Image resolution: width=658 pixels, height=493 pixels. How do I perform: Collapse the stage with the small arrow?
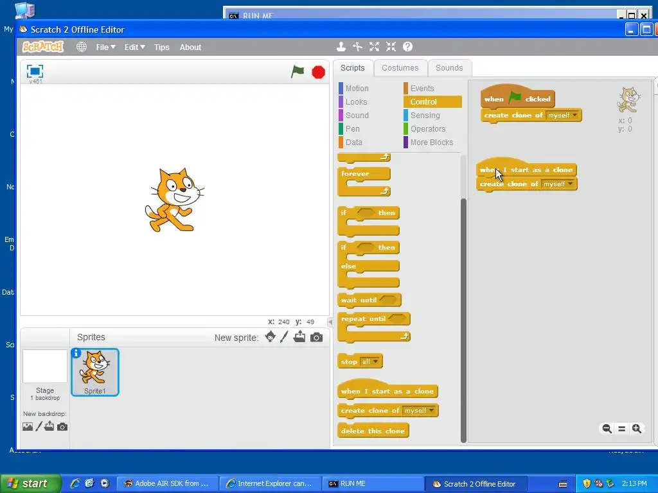(x=330, y=322)
